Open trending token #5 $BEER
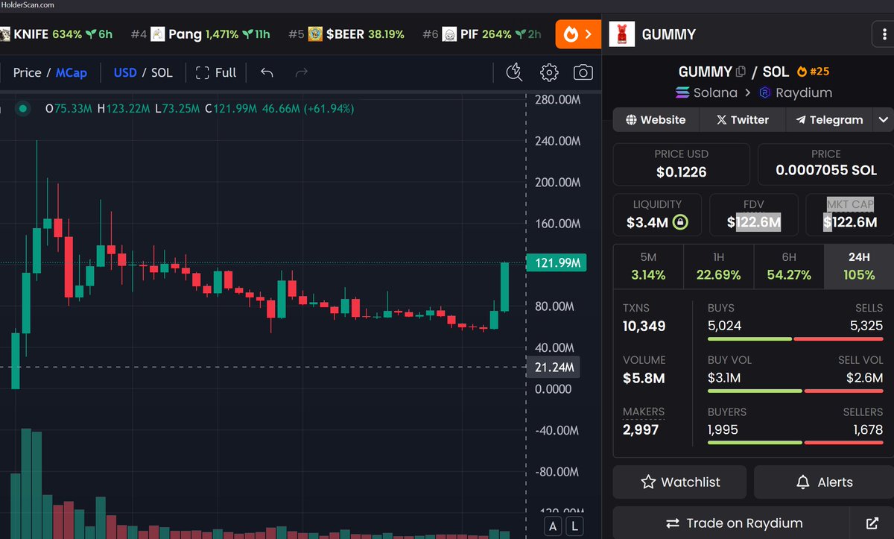894x539 pixels. (346, 34)
